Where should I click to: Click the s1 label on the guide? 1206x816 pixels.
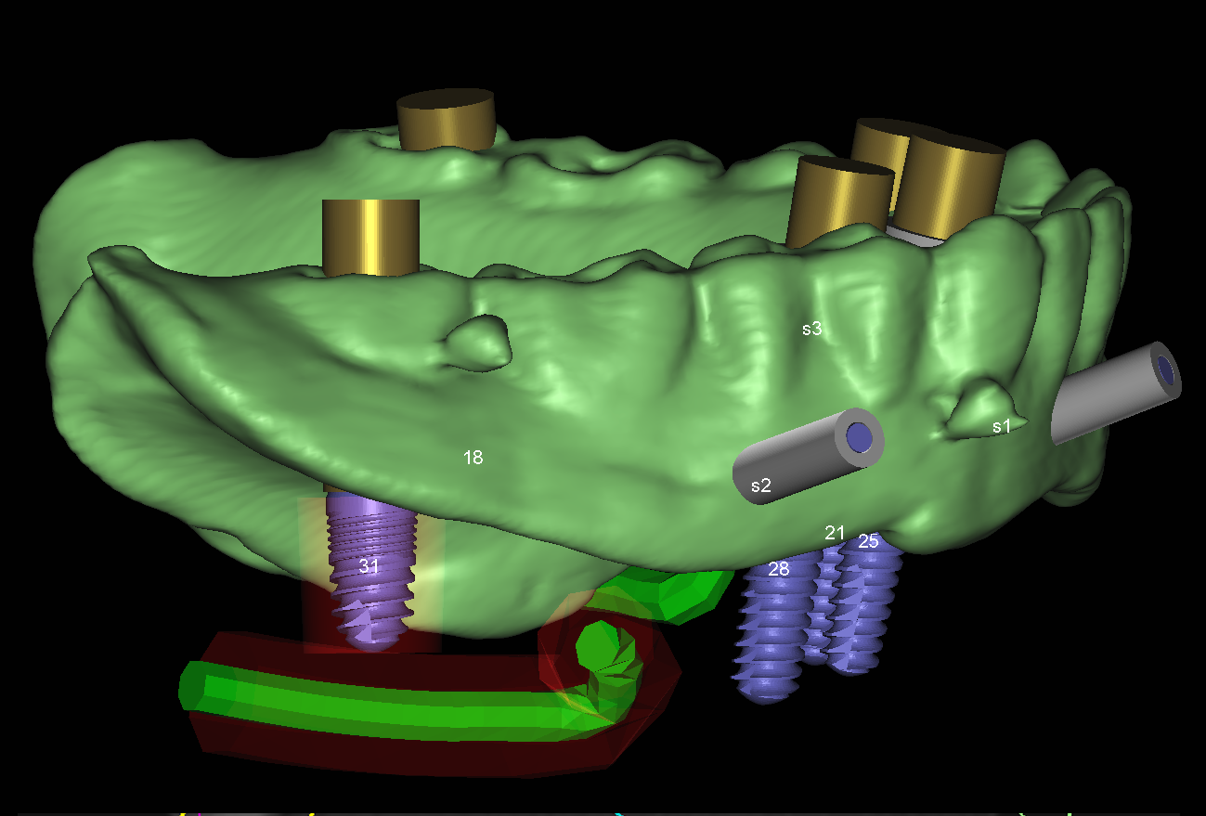point(1001,427)
